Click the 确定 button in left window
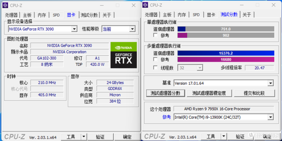 127,137
